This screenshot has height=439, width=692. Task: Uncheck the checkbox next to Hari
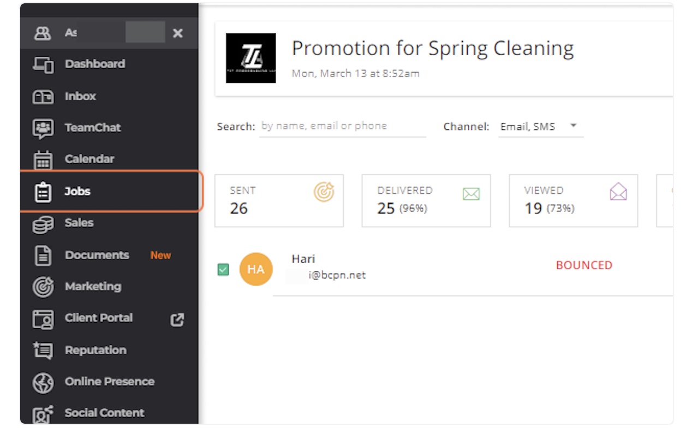223,270
